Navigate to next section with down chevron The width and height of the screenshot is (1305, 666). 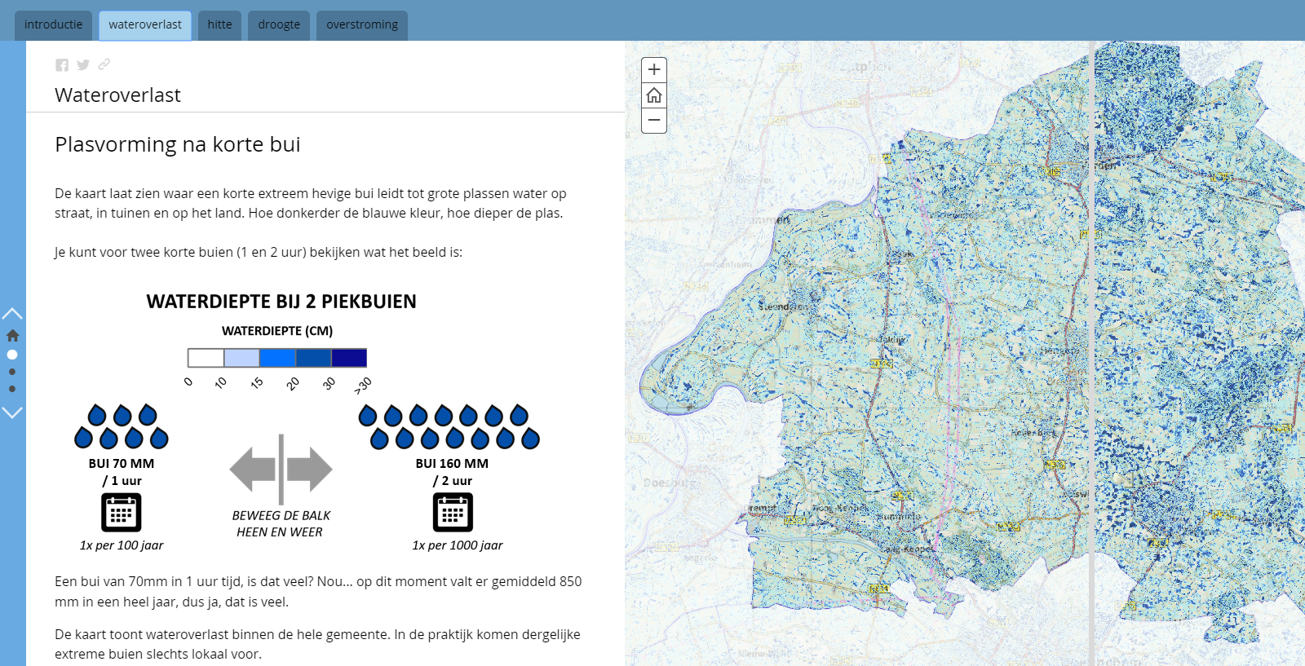[12, 412]
